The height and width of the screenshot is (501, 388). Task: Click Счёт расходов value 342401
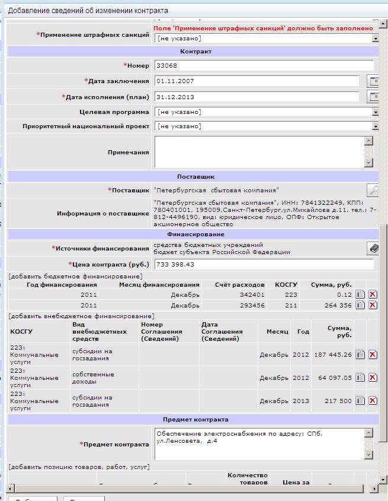[x=252, y=294]
